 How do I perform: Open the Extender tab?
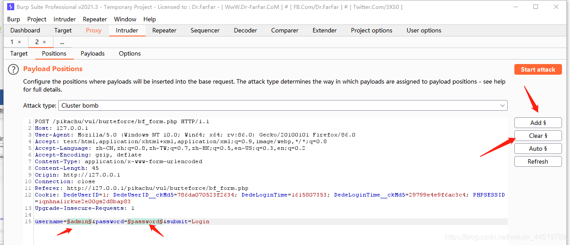point(325,30)
